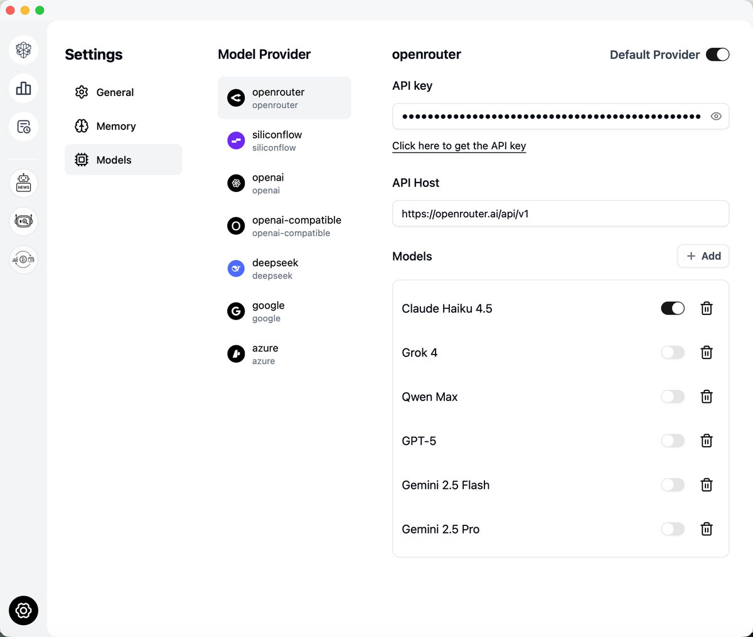Open the NEWS robot agent icon

[x=24, y=183]
